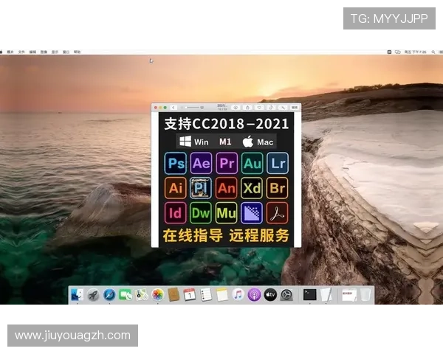Open the 文件 menu
The image size is (443, 354).
click(x=21, y=52)
